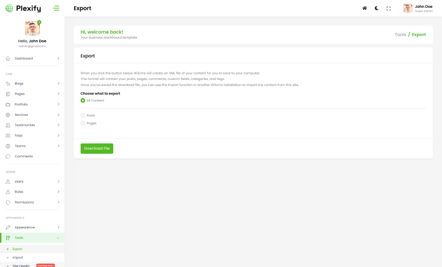Image resolution: width=442 pixels, height=267 pixels.
Task: Enter fullscreen with the expand icon
Action: [x=388, y=8]
